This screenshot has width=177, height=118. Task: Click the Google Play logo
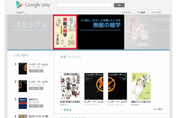[33, 5]
